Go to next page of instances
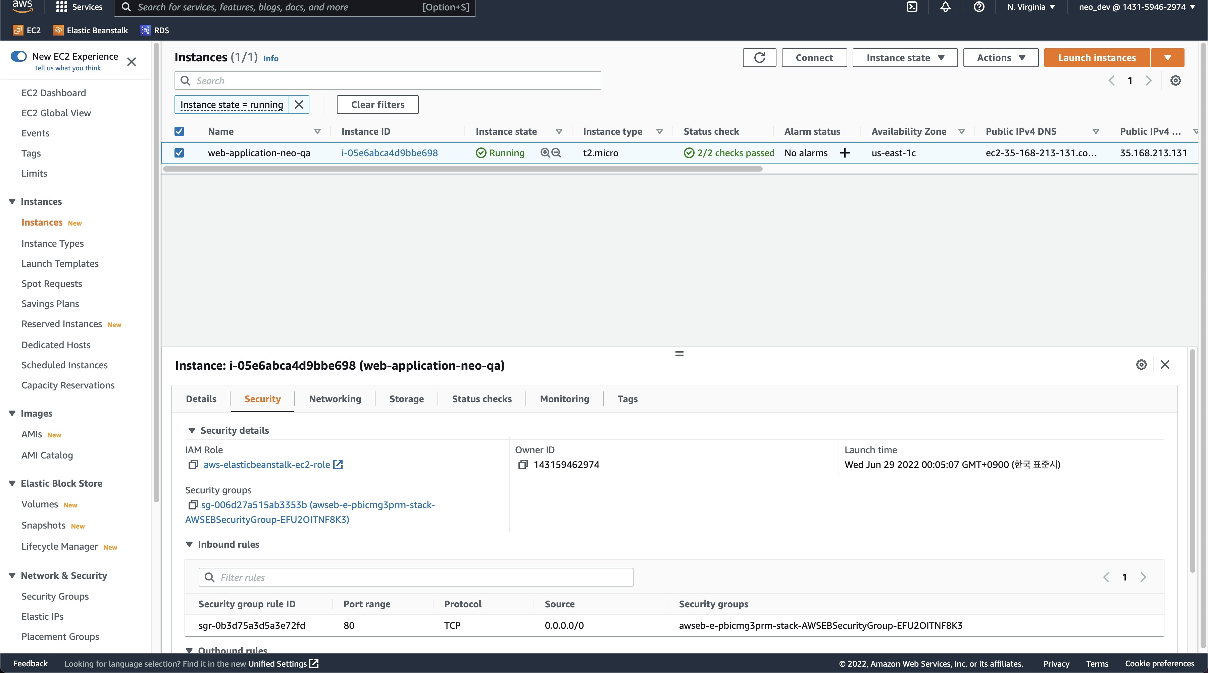This screenshot has height=673, width=1208. click(1149, 80)
